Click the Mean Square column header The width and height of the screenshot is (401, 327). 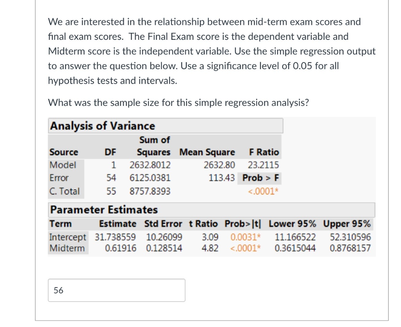[x=207, y=152]
